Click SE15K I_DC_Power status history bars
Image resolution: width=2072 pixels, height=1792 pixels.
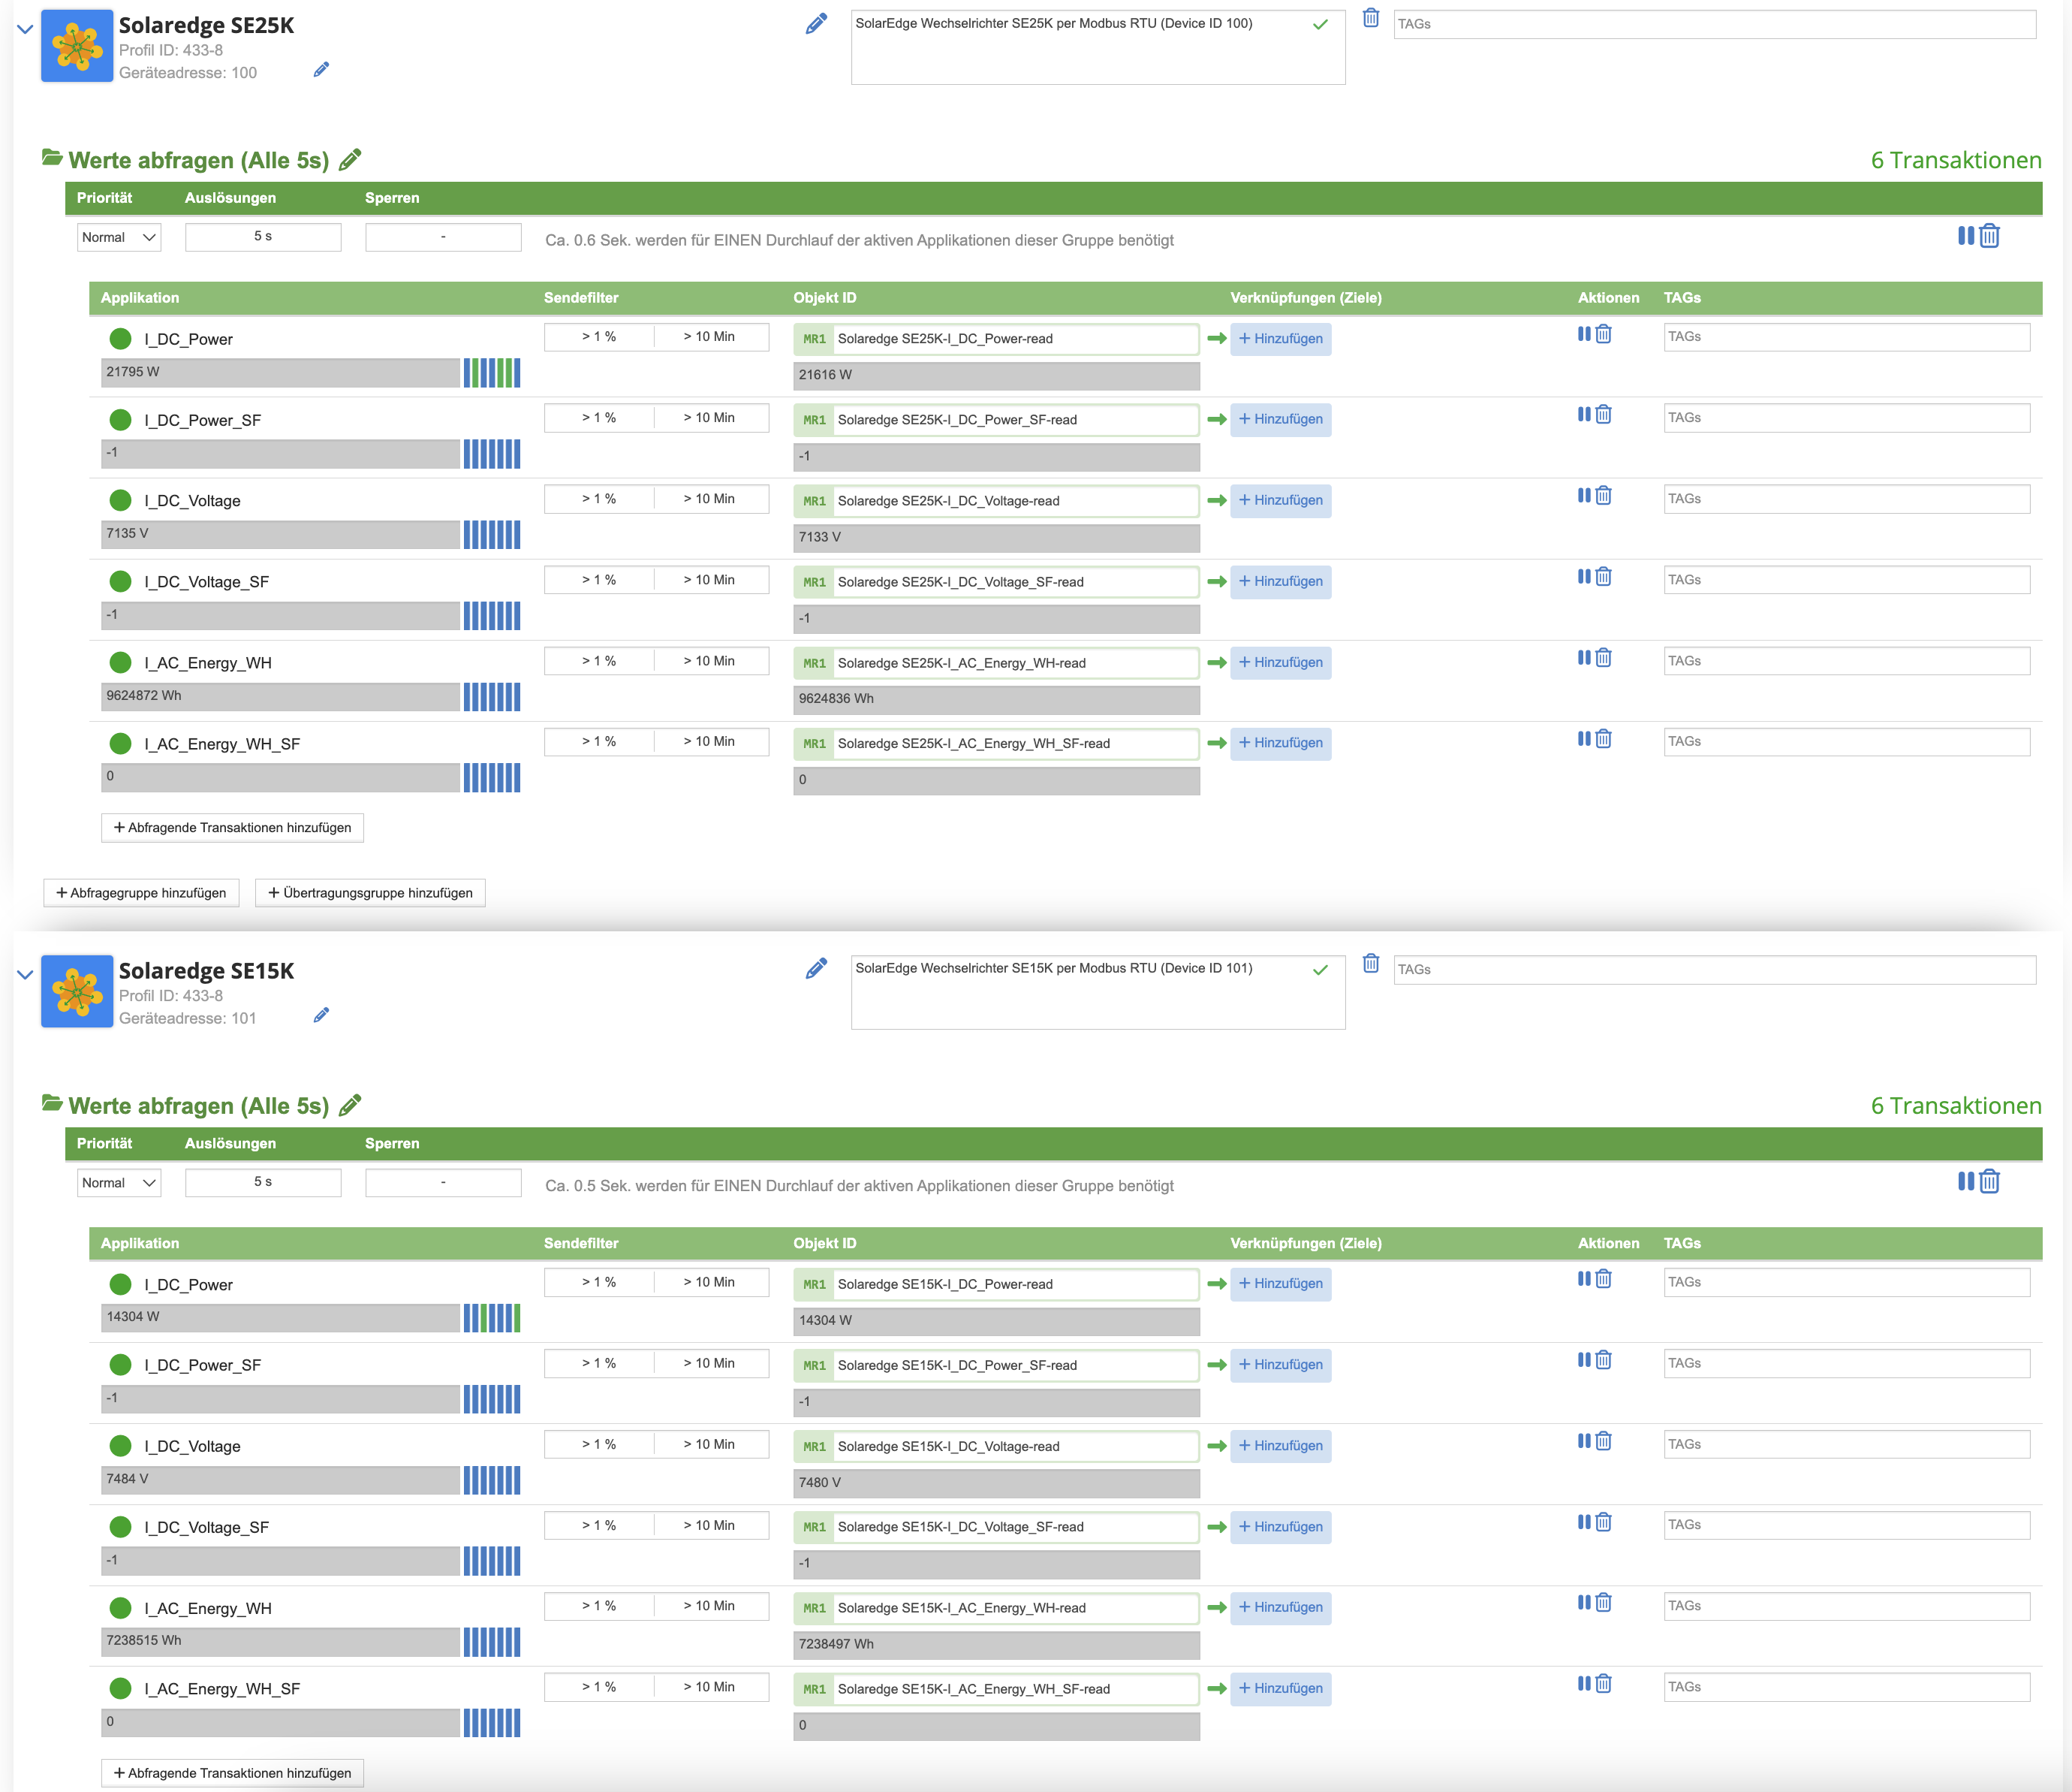pyautogui.click(x=491, y=1319)
